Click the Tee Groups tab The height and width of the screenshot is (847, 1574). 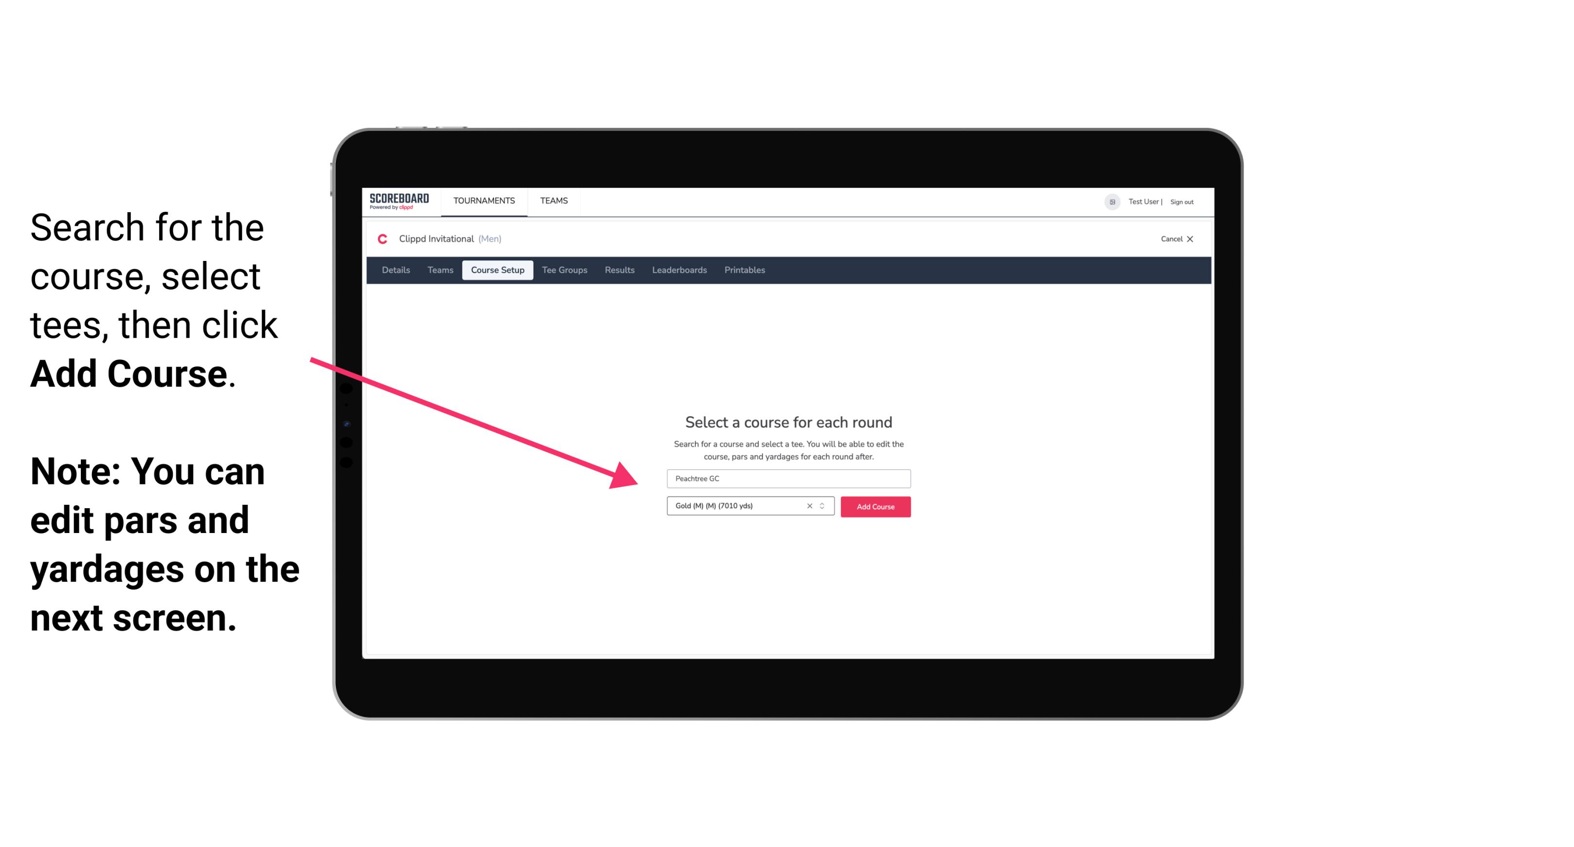pos(564,270)
